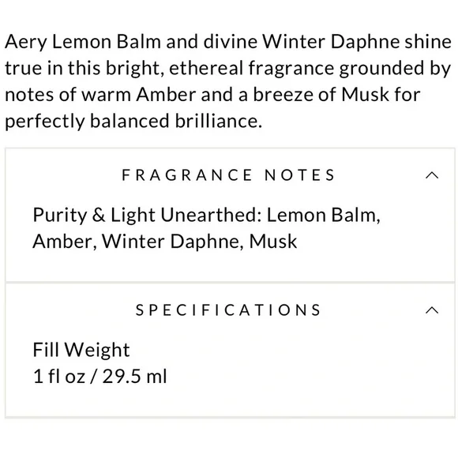
Task: Toggle the FRAGRANCE NOTES accordion header
Action: click(x=230, y=175)
